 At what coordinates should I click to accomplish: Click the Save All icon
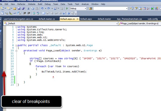click(23, 8)
